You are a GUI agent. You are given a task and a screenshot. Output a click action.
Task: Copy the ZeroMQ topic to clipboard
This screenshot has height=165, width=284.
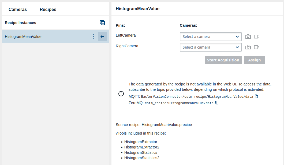click(x=217, y=103)
